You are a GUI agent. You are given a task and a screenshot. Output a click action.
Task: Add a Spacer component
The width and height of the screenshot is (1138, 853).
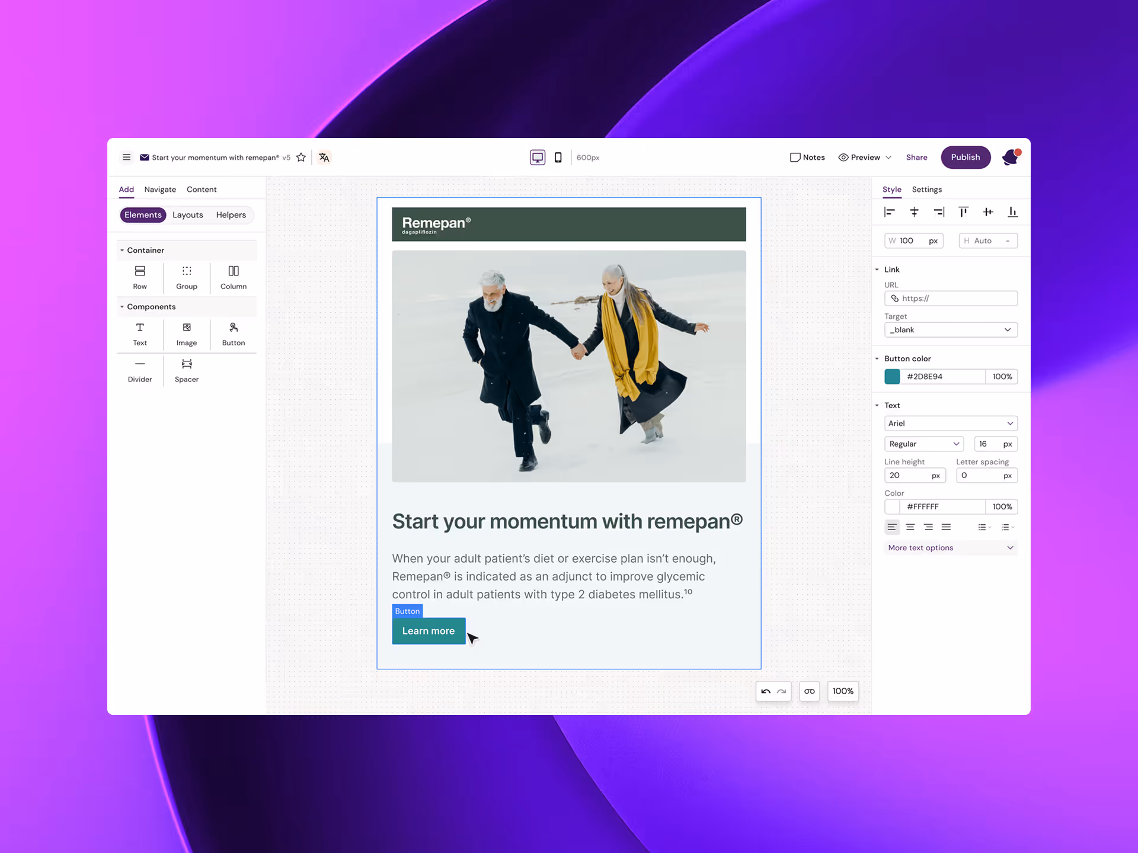click(x=186, y=370)
